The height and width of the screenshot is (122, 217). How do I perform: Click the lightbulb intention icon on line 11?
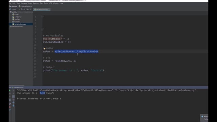click(44, 48)
